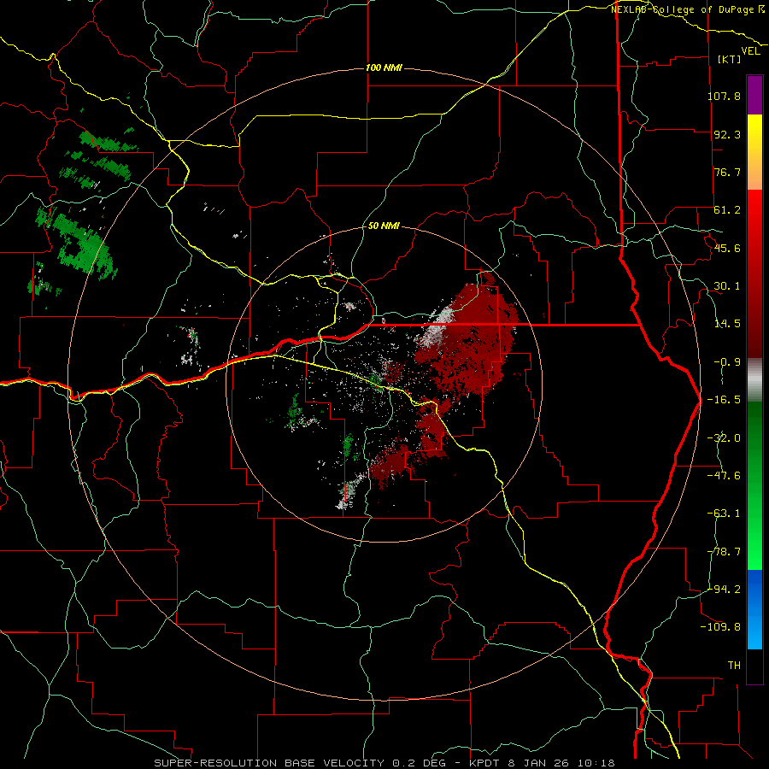This screenshot has width=769, height=769.
Task: Click the 76.7 velocity scale value
Action: click(727, 172)
